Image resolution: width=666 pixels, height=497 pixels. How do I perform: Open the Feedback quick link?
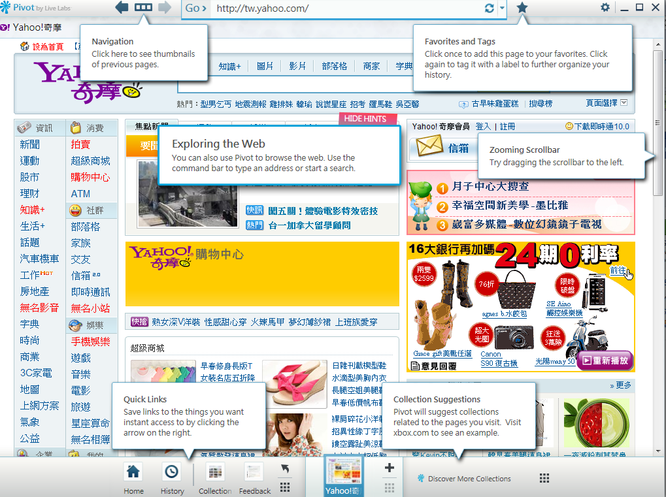[x=254, y=479]
